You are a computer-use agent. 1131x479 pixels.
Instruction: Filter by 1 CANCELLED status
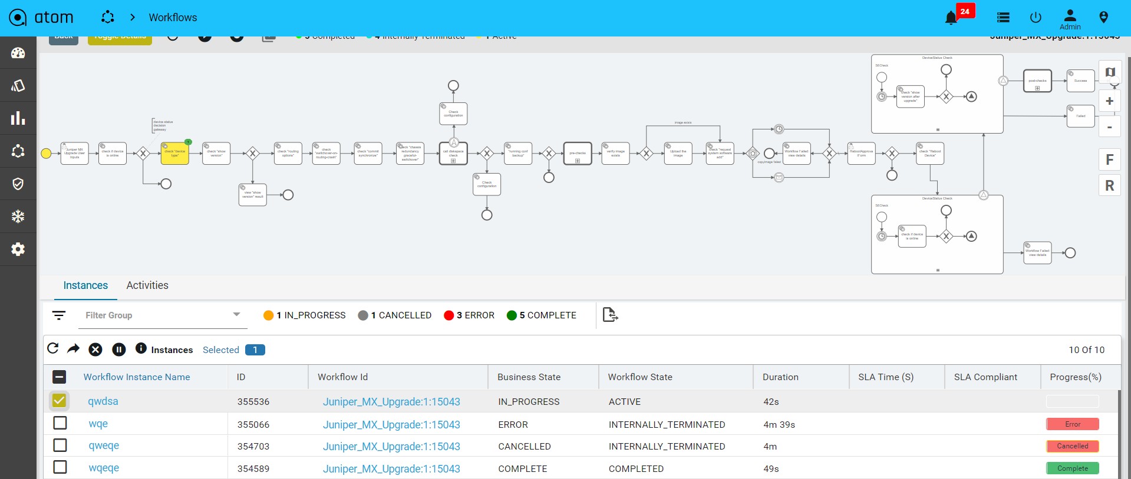click(395, 315)
